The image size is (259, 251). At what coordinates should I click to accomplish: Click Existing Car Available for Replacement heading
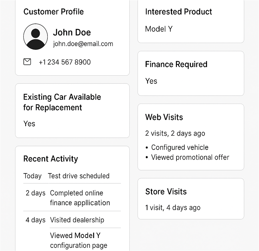point(62,102)
